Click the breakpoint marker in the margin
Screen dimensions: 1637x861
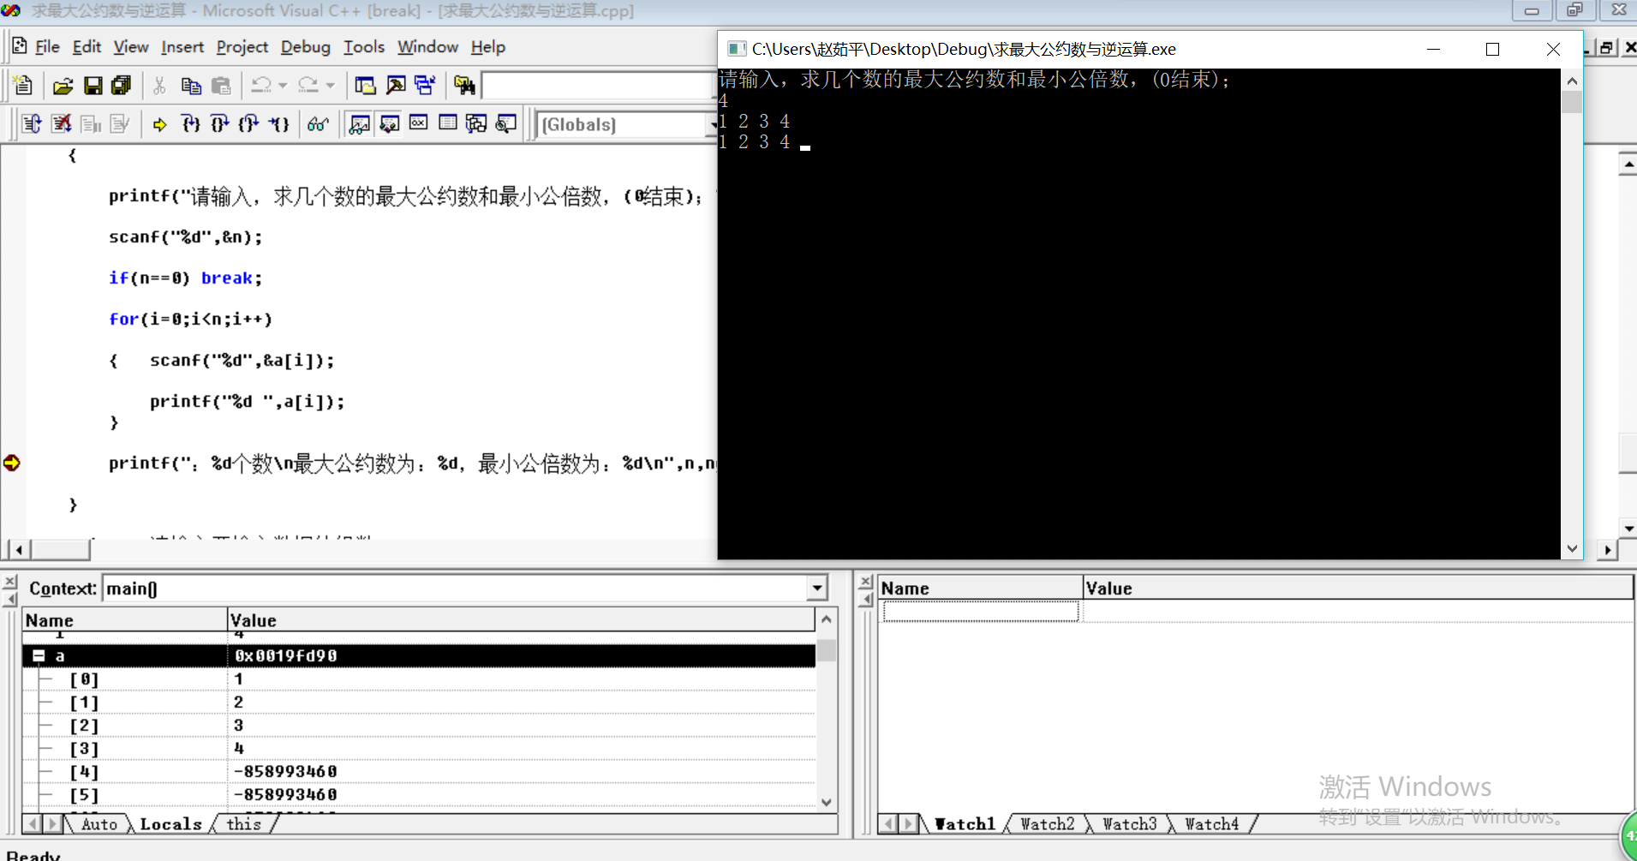click(x=12, y=463)
